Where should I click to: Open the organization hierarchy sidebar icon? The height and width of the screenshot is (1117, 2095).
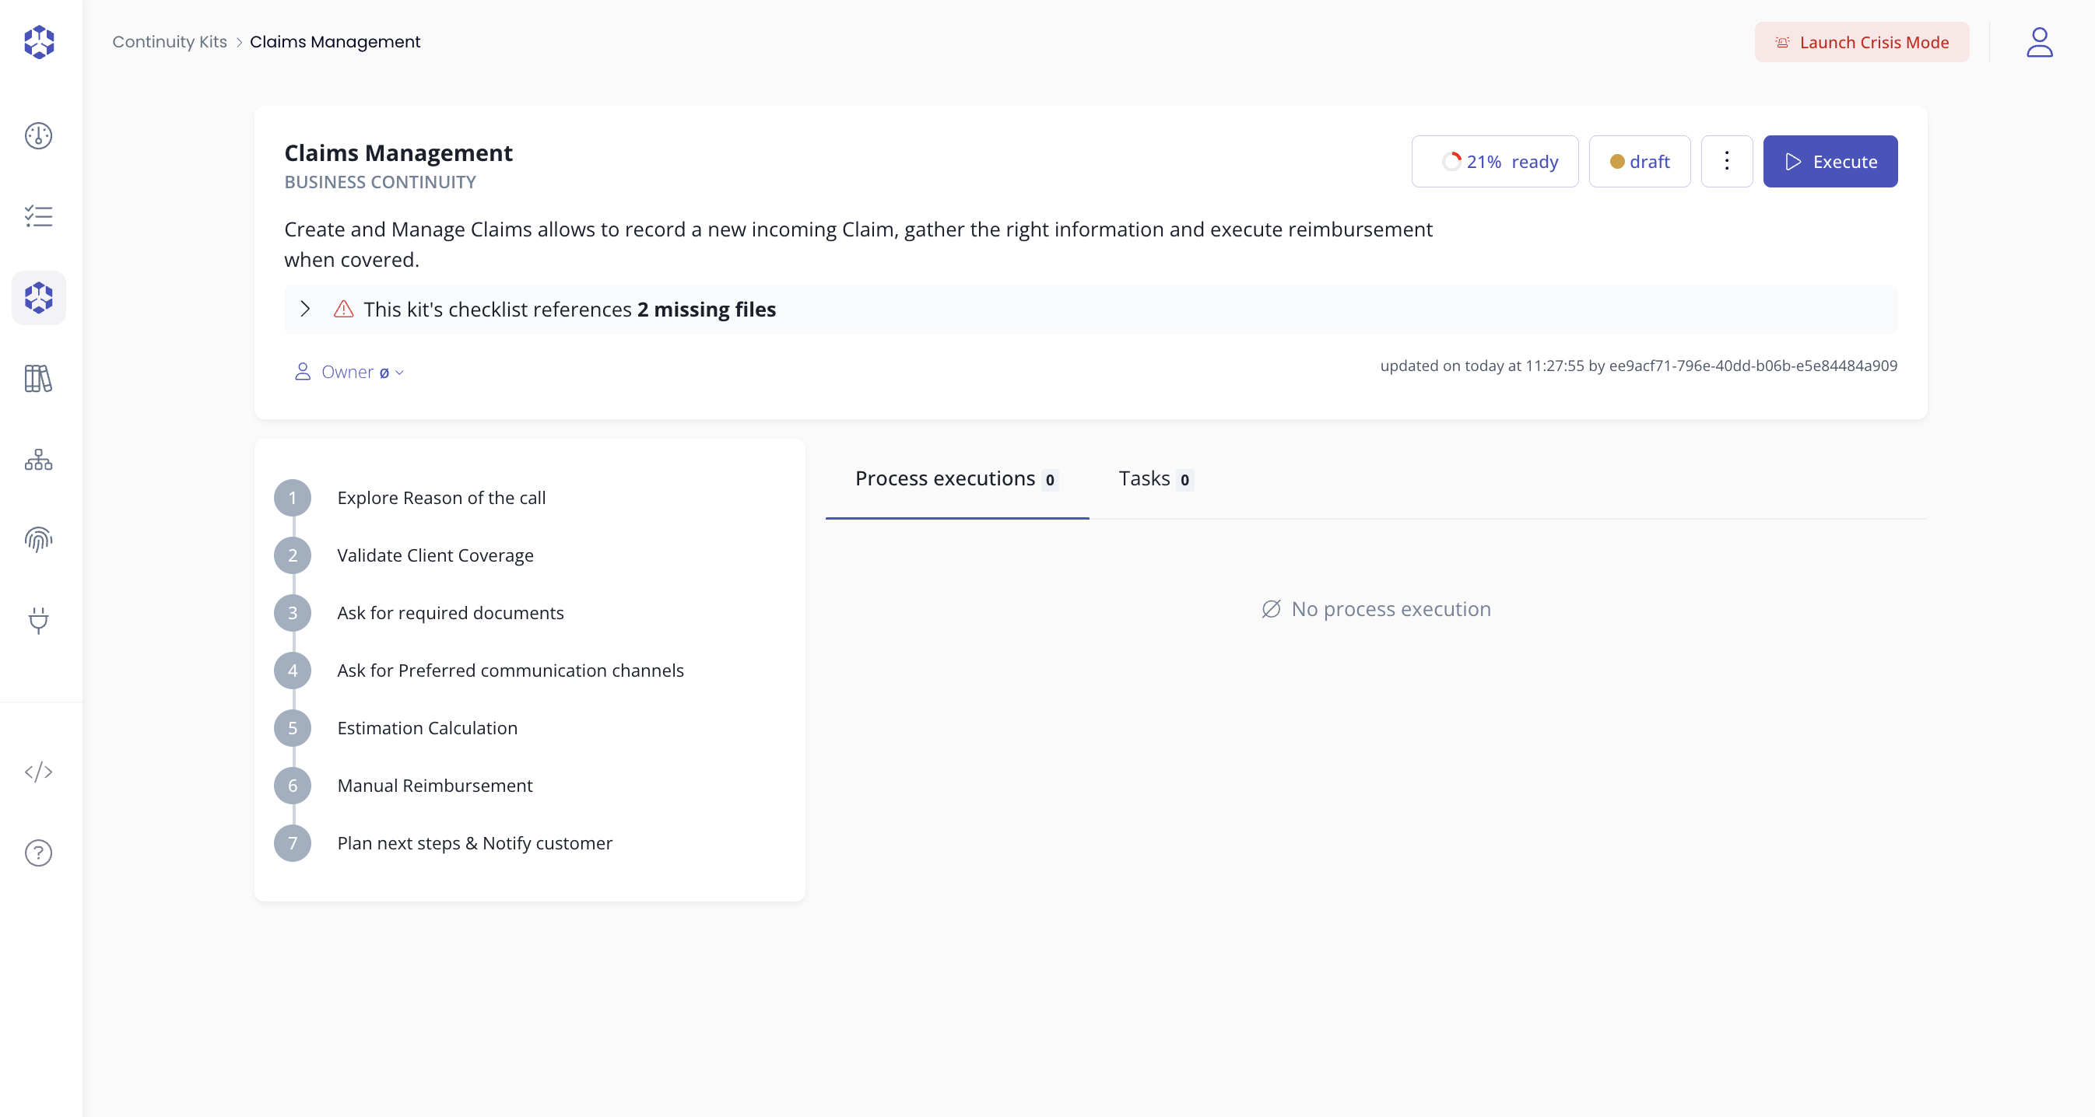(x=38, y=460)
